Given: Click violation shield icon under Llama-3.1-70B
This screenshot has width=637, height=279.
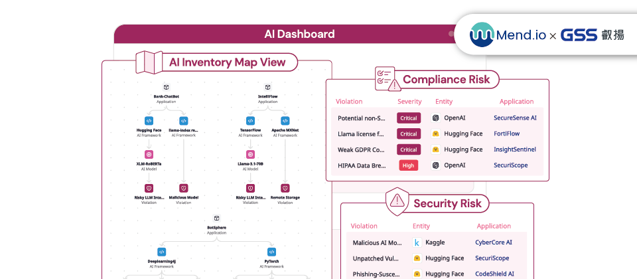Looking at the screenshot, I should click(x=251, y=188).
